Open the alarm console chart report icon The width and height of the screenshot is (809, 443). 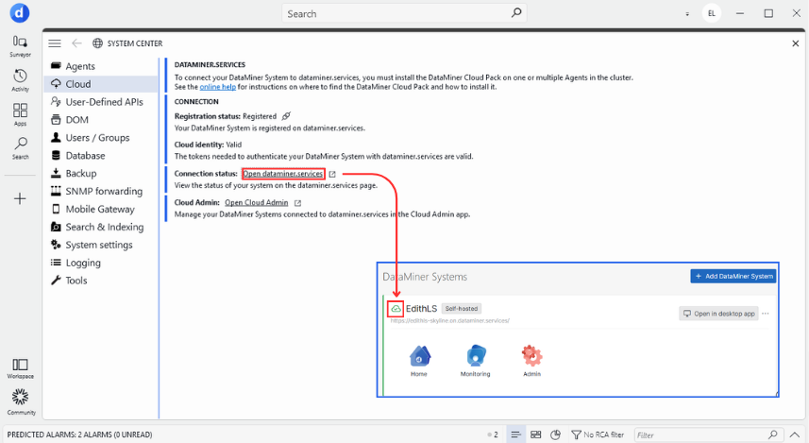click(x=555, y=434)
